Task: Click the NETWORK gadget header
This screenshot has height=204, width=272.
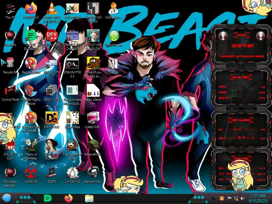Action: click(241, 120)
